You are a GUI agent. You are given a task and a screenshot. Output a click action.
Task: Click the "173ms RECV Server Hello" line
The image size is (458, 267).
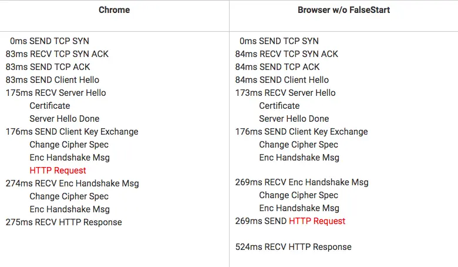point(285,93)
